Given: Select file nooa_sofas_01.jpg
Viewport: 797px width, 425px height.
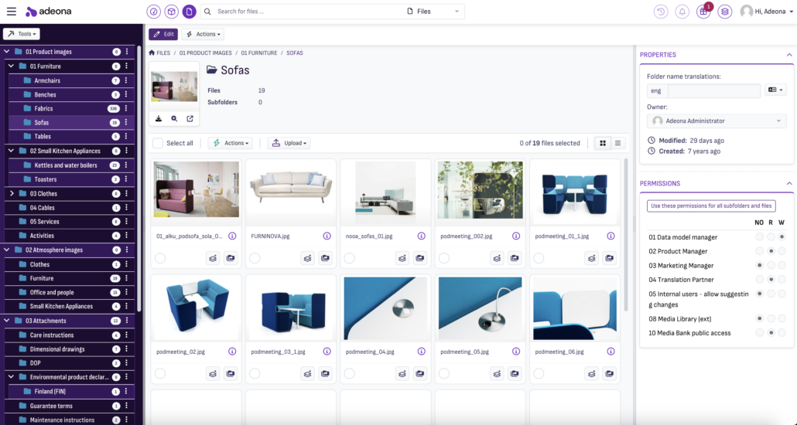Looking at the screenshot, I should (x=349, y=258).
